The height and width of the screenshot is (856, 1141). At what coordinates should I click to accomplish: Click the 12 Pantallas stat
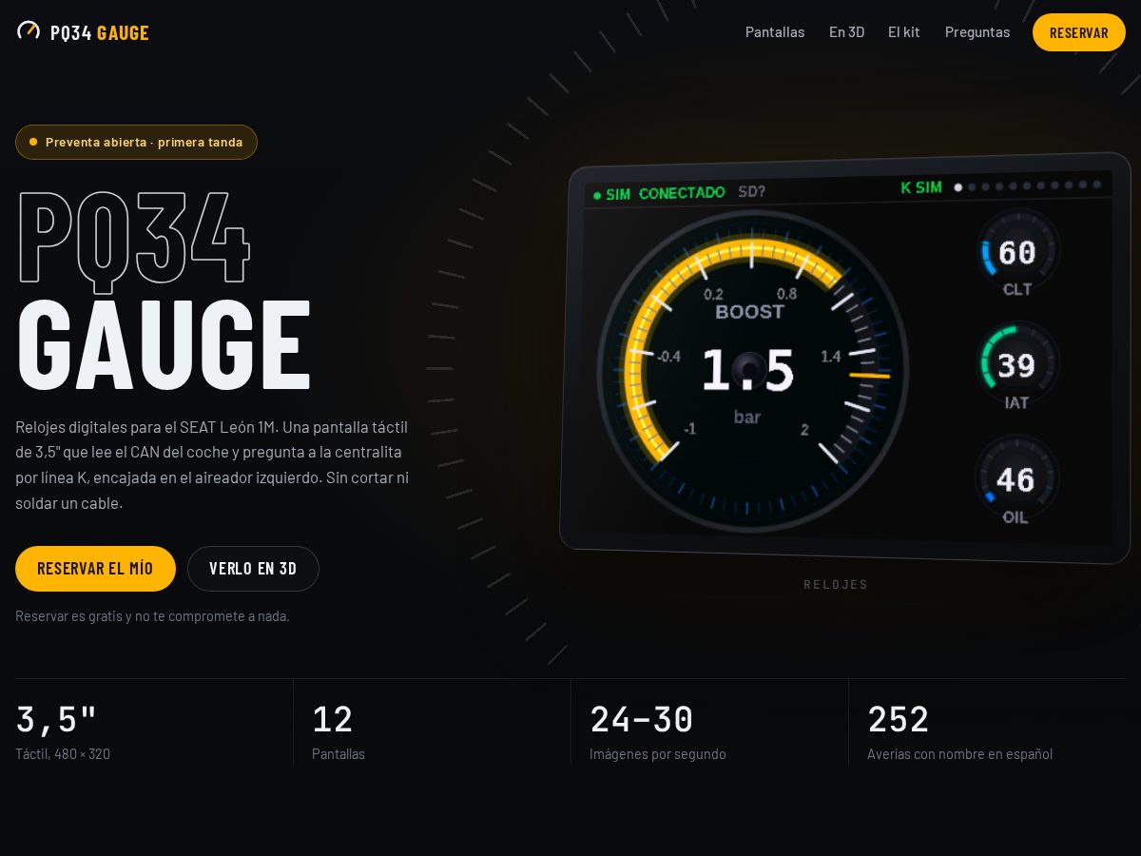point(338,731)
